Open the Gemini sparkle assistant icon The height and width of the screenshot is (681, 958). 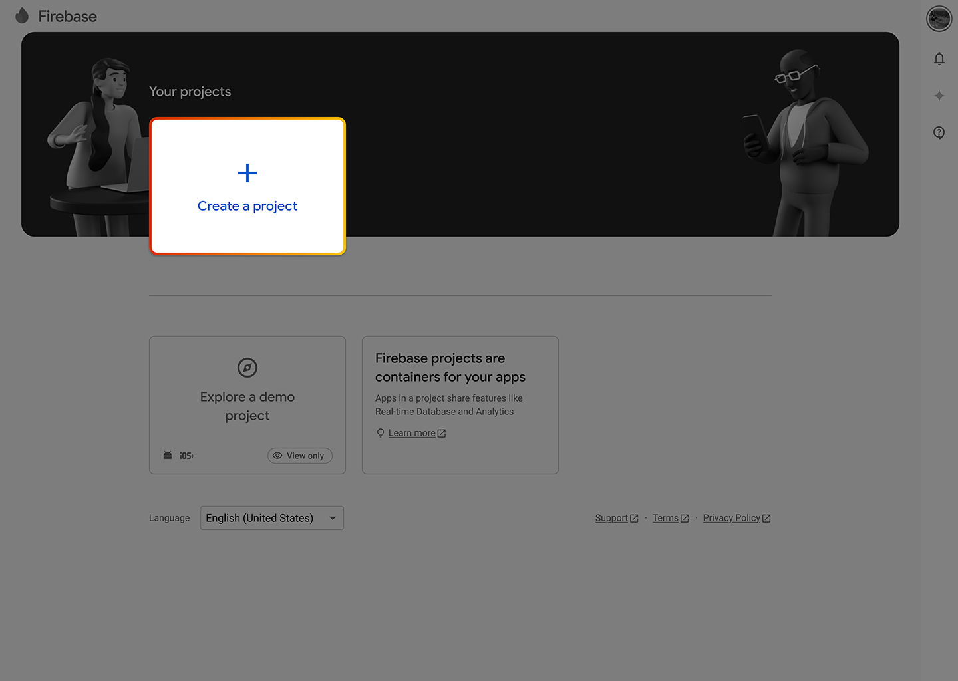pos(939,96)
